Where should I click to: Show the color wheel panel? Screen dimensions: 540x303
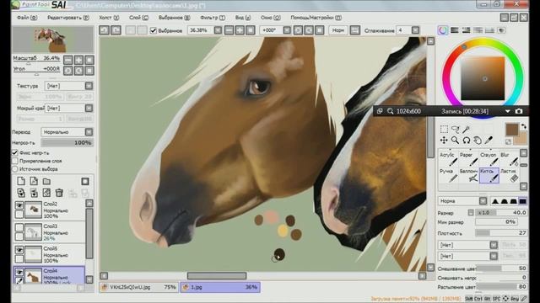pos(442,30)
